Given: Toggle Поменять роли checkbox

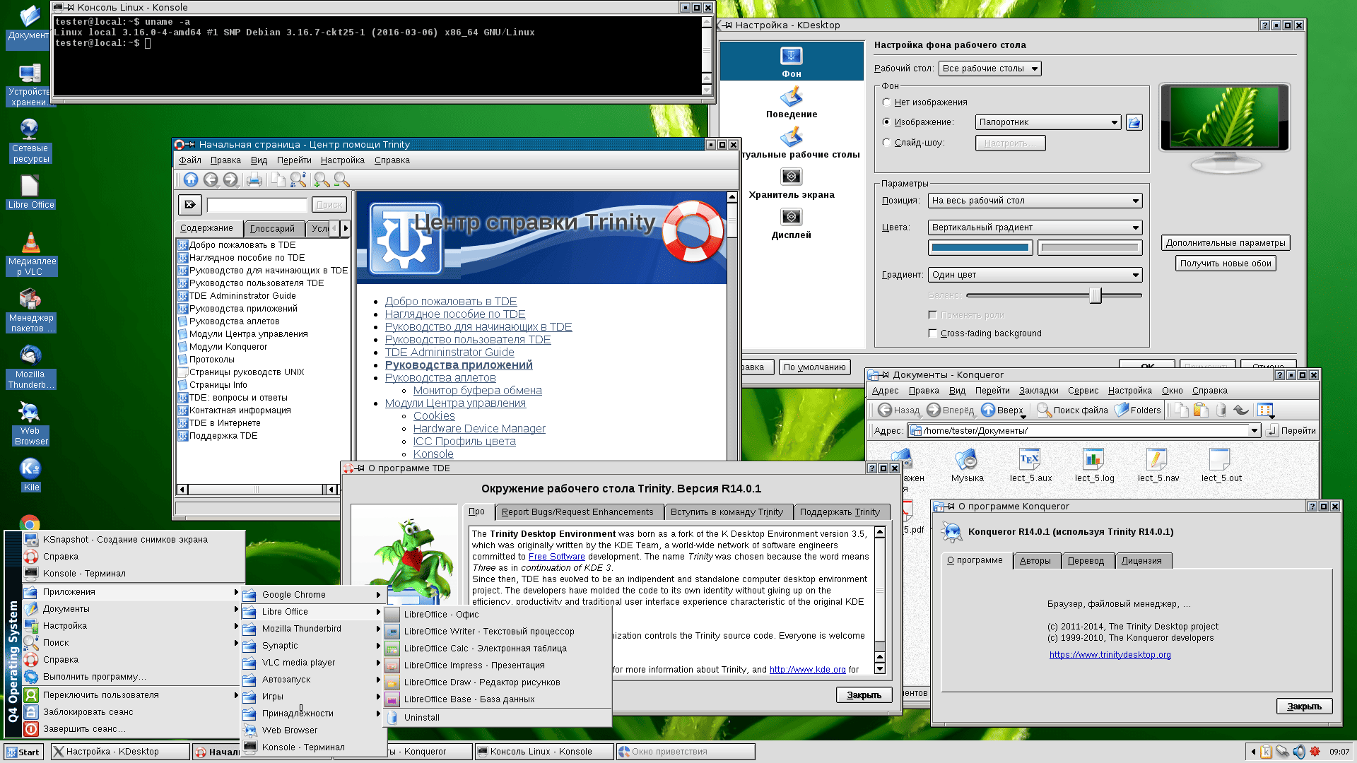Looking at the screenshot, I should coord(933,315).
